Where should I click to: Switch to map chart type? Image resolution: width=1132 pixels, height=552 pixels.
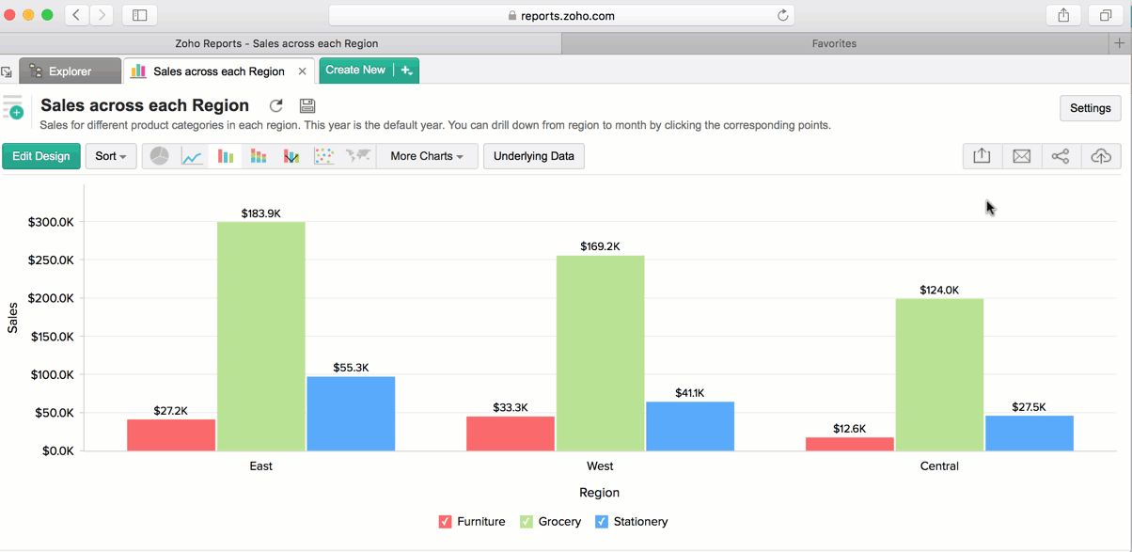point(358,156)
